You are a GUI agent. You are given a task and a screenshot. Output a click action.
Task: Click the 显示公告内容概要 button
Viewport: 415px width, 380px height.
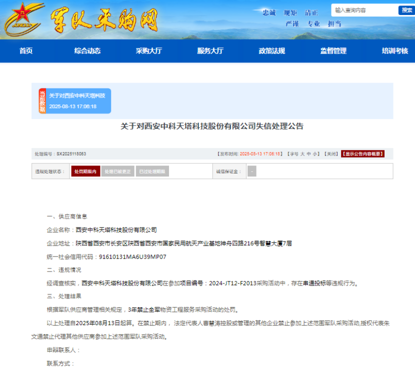pos(362,153)
